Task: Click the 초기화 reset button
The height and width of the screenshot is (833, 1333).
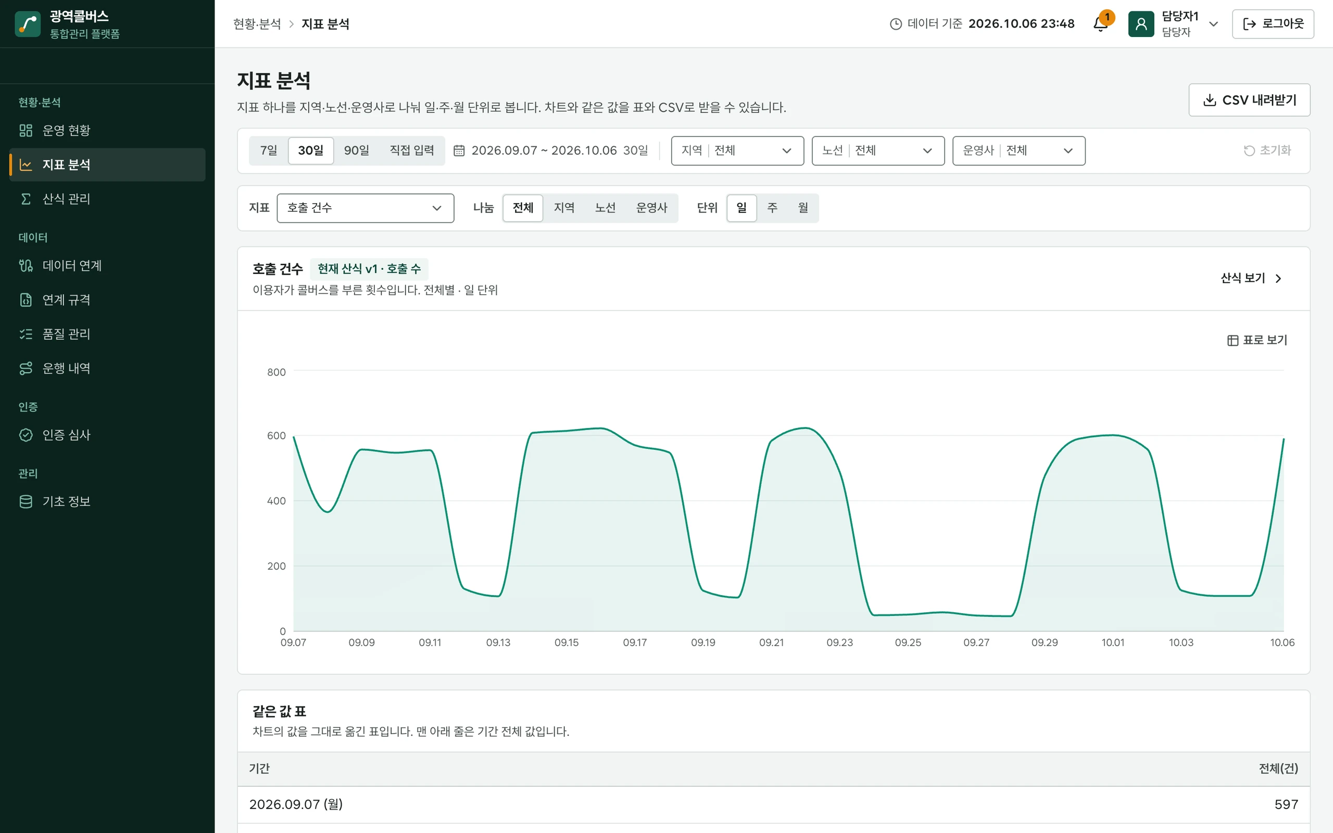Action: tap(1267, 150)
